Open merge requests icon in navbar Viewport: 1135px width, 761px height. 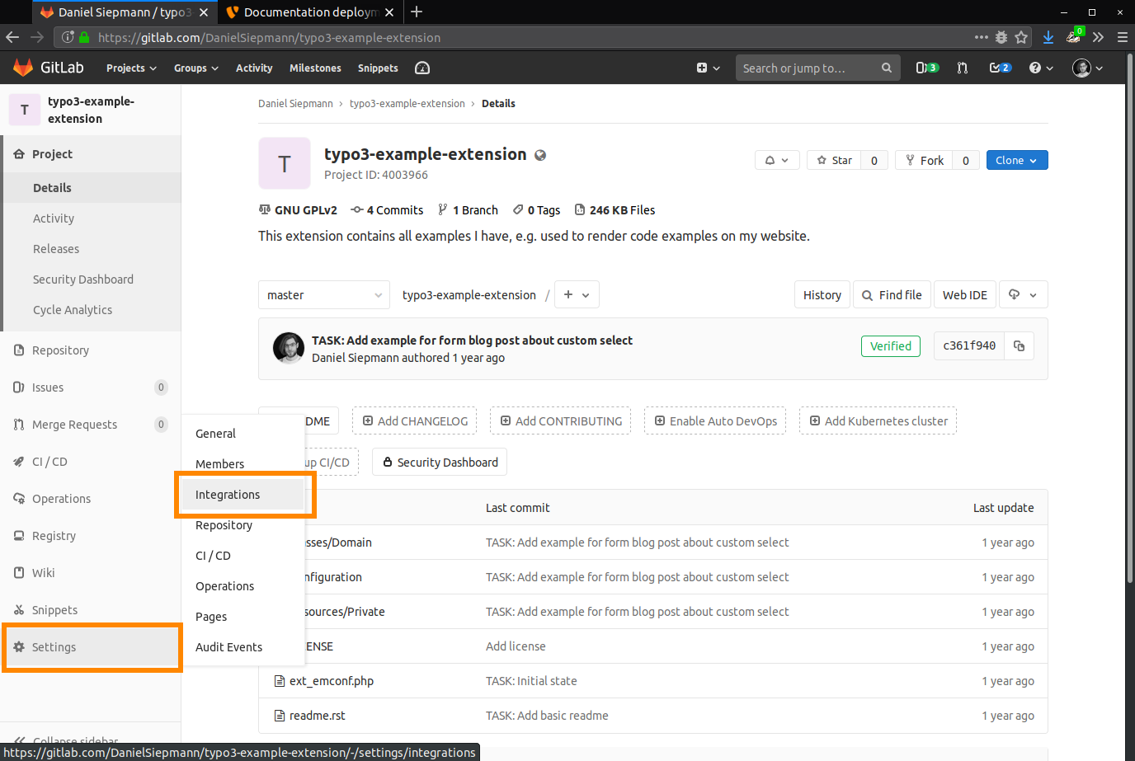click(x=963, y=68)
